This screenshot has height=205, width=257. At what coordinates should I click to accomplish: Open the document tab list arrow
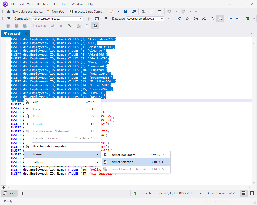[252, 34]
